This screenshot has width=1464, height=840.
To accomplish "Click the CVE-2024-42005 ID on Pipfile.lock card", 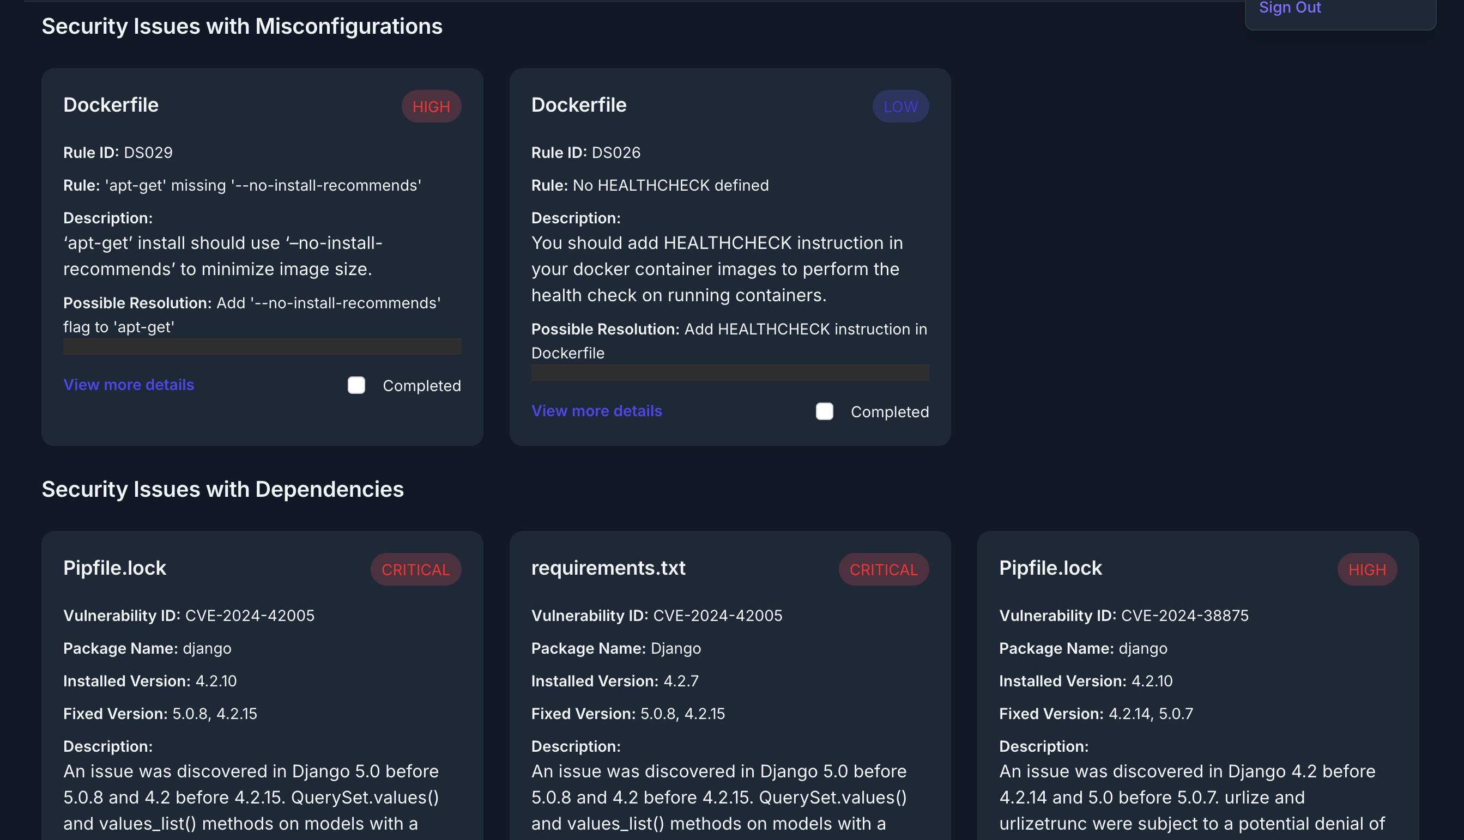I will [249, 615].
